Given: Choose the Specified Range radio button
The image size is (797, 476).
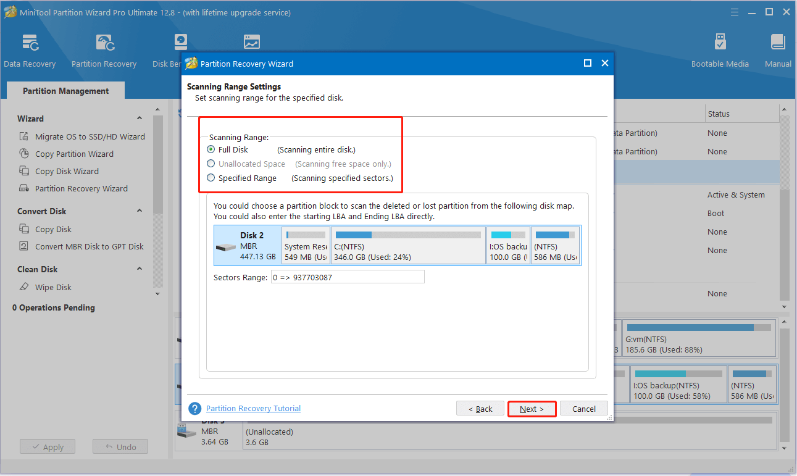Looking at the screenshot, I should [x=211, y=178].
